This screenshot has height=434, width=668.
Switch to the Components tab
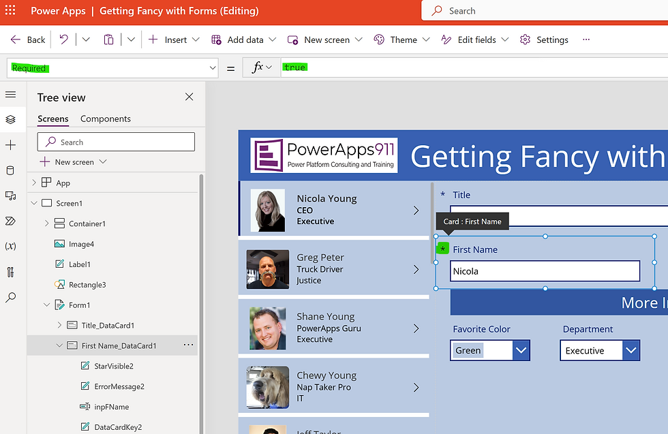(106, 119)
